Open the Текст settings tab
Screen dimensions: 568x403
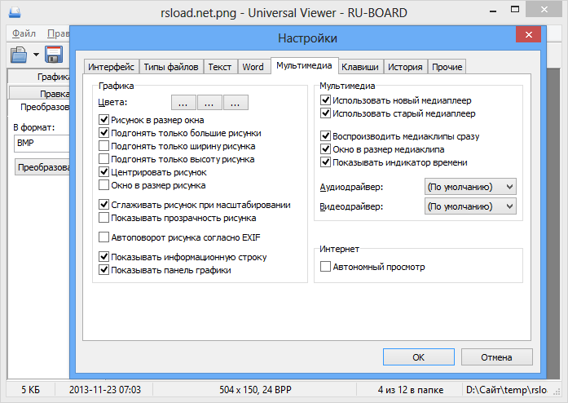point(220,67)
